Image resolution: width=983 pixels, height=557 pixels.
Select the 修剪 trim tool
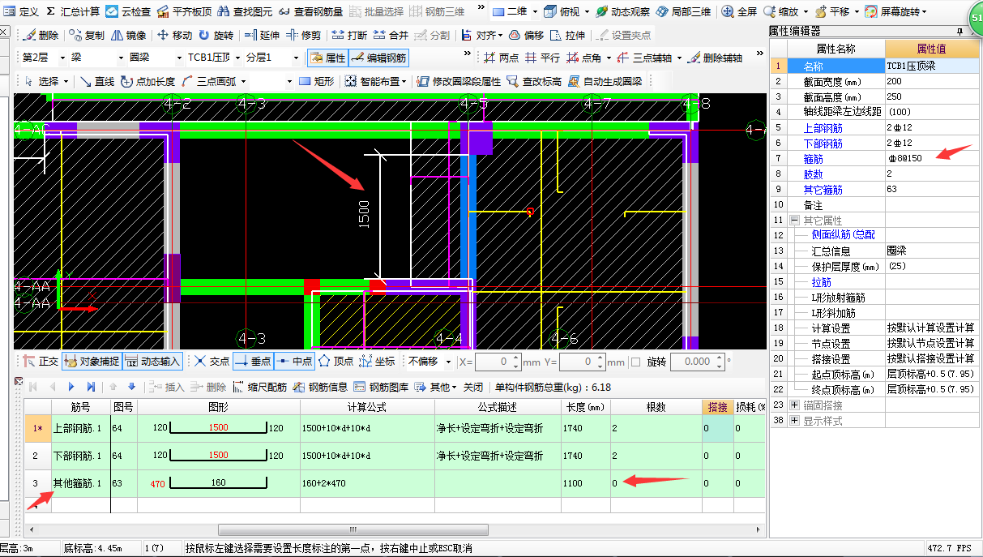[x=303, y=35]
